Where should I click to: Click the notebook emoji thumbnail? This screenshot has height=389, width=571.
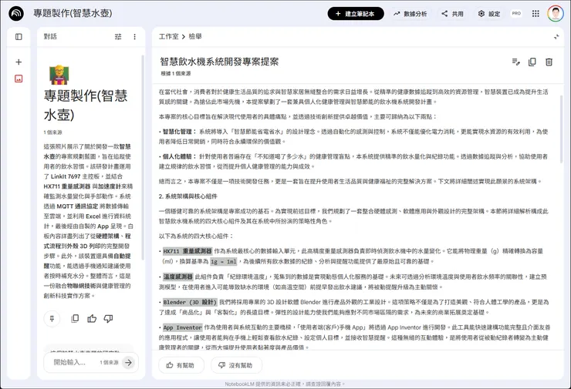tap(59, 75)
